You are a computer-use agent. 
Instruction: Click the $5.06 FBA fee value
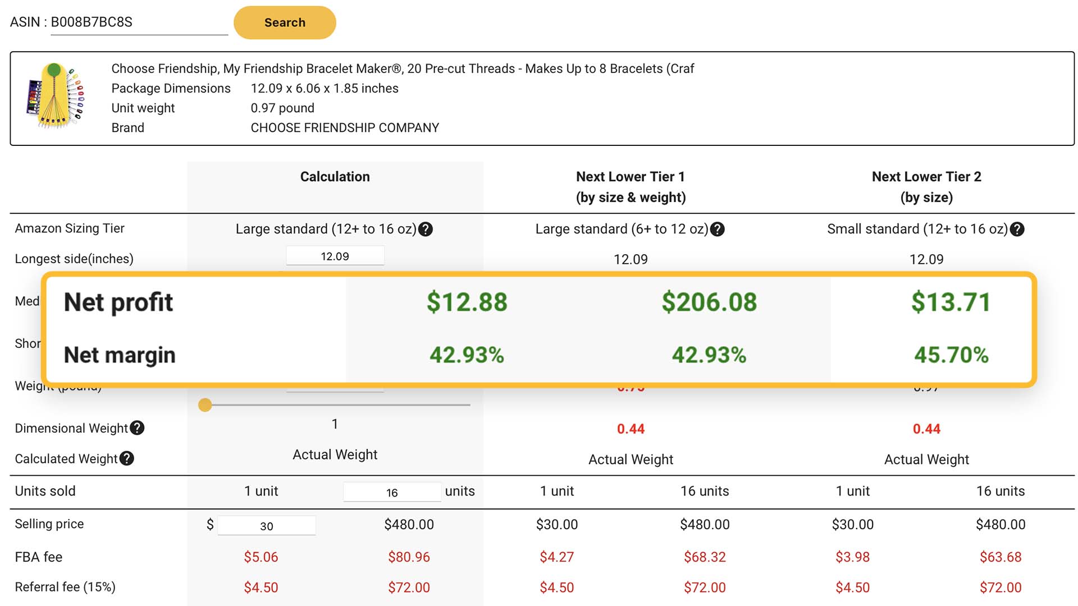[261, 557]
